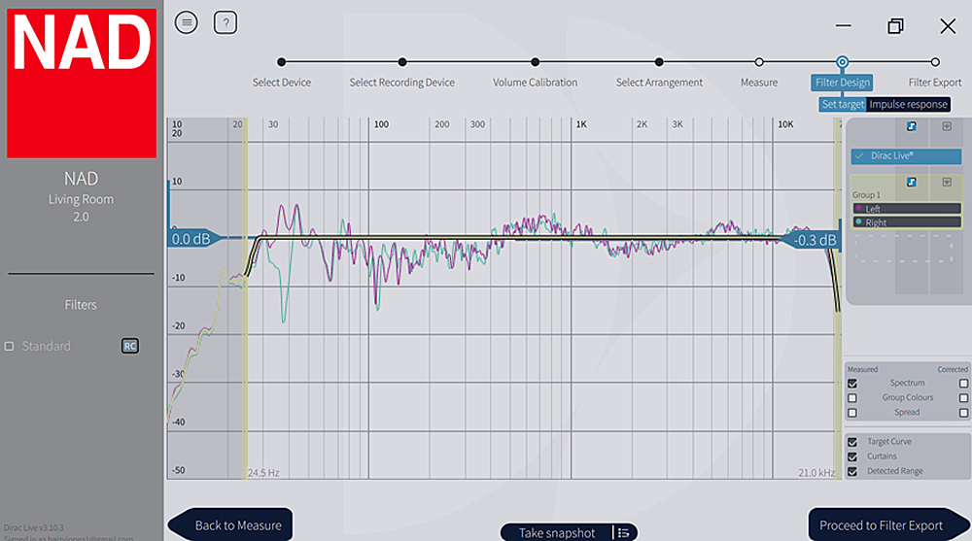Image resolution: width=972 pixels, height=541 pixels.
Task: Click the save icon in Group 1
Action: click(x=947, y=182)
